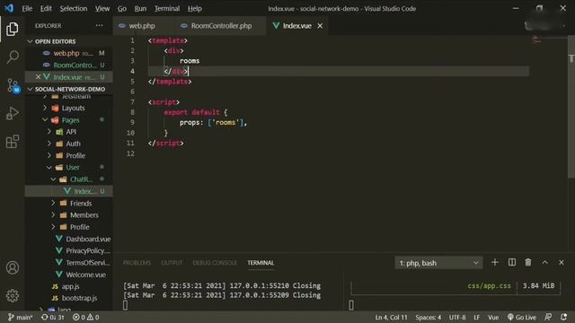
Task: Expand the API folder
Action: tap(68, 132)
